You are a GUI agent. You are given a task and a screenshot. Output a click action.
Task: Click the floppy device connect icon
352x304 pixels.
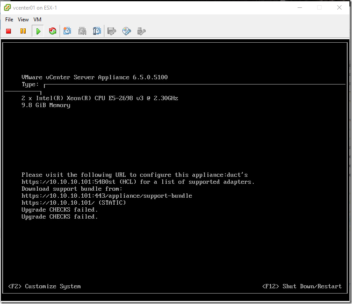coord(112,31)
